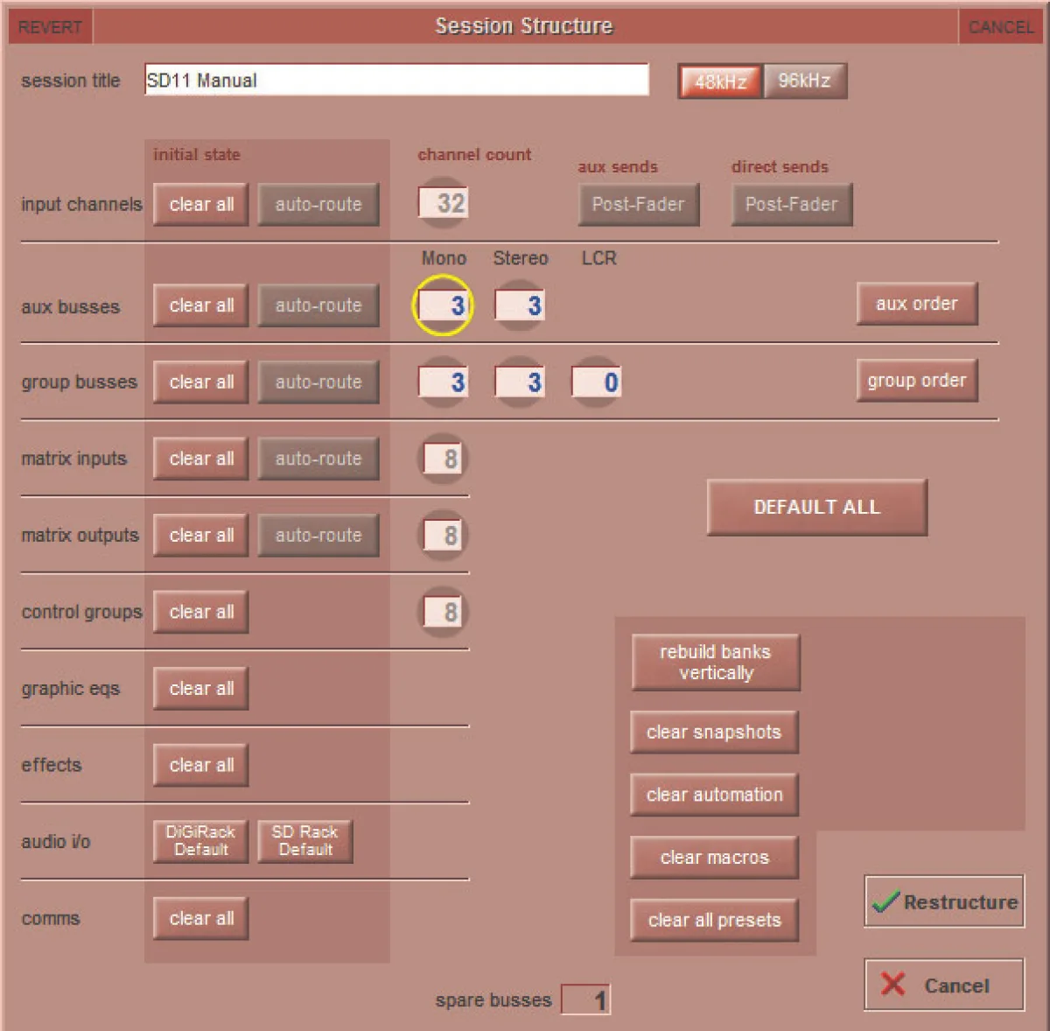
Task: Clear all matrix outputs
Action: tap(201, 536)
